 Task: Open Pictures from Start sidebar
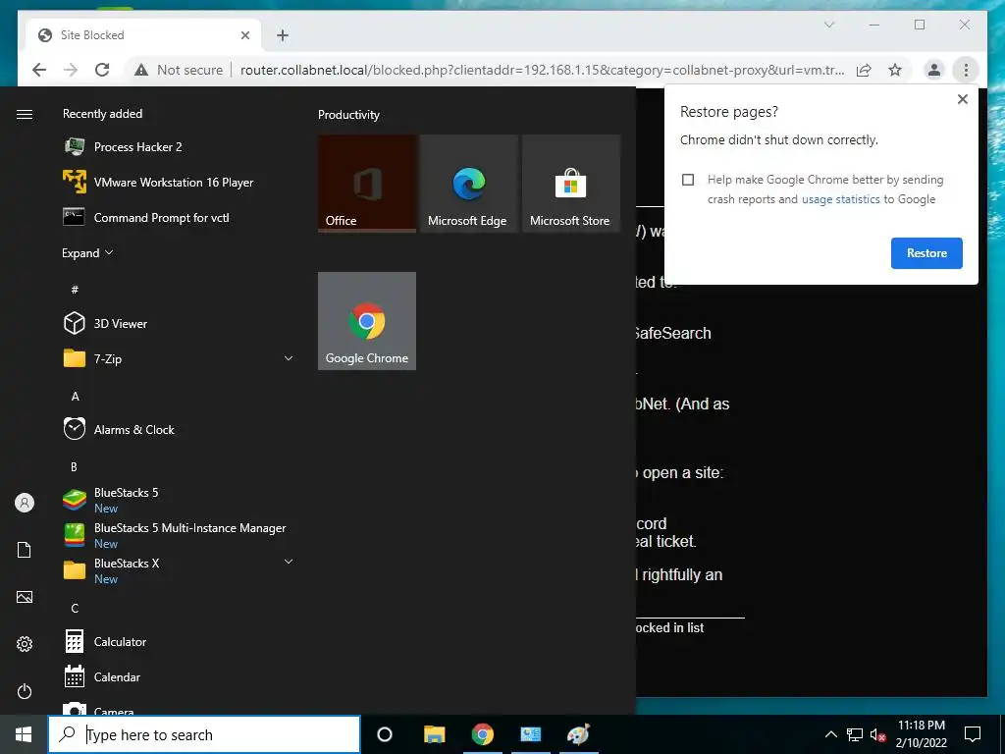click(25, 597)
